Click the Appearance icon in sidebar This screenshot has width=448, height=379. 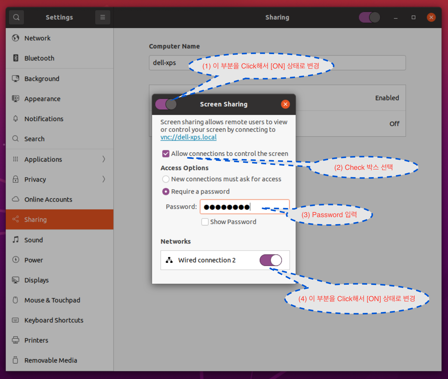pos(16,98)
